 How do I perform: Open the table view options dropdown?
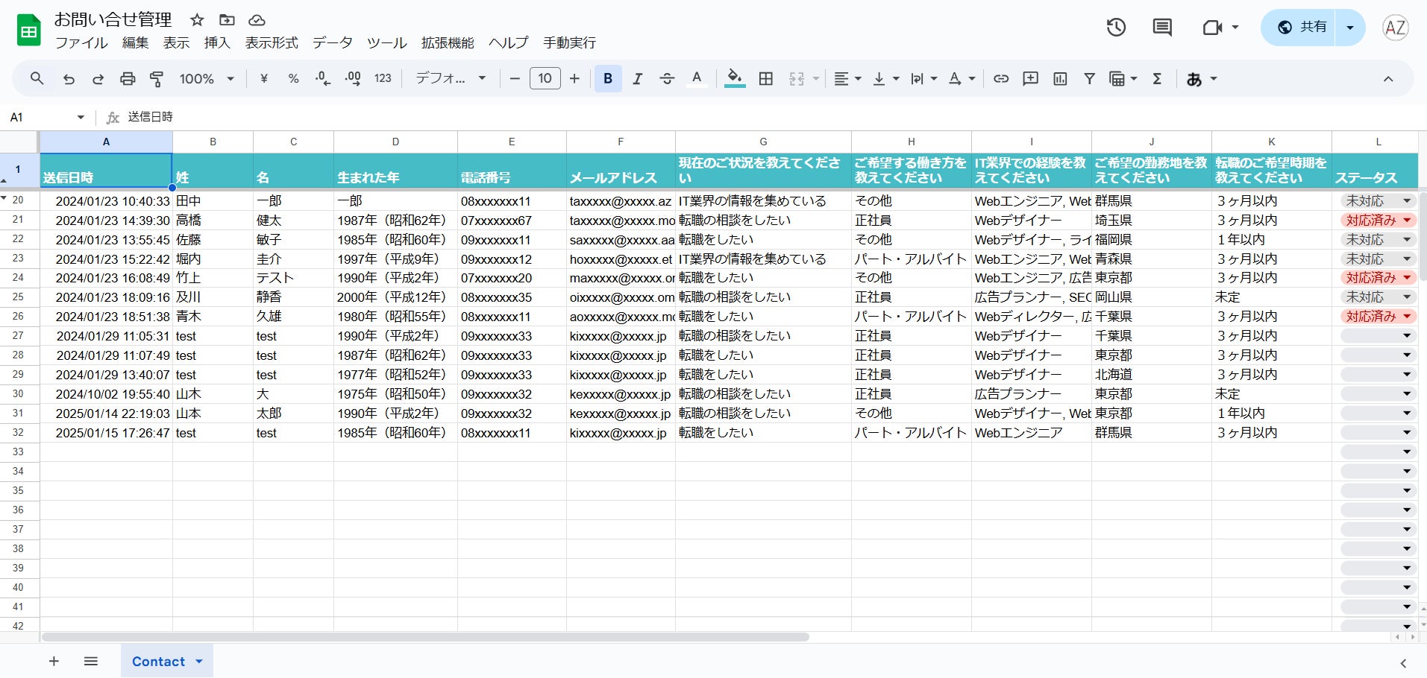[1123, 78]
